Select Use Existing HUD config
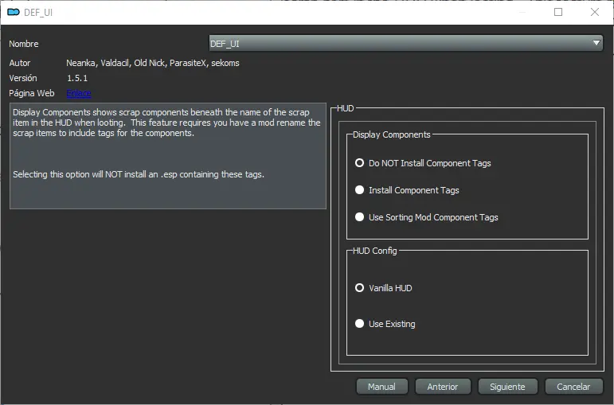Viewport: 614px width, 405px height. point(359,324)
